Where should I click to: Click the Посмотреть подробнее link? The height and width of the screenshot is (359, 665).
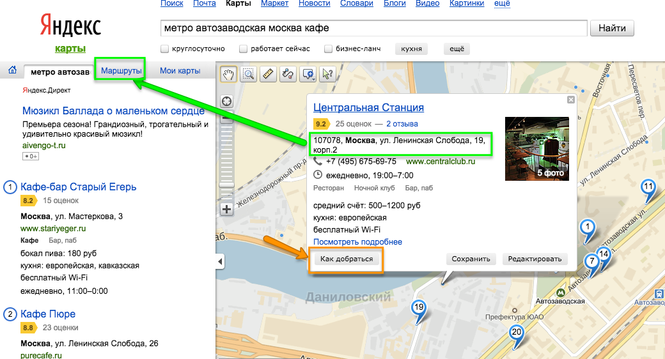357,242
